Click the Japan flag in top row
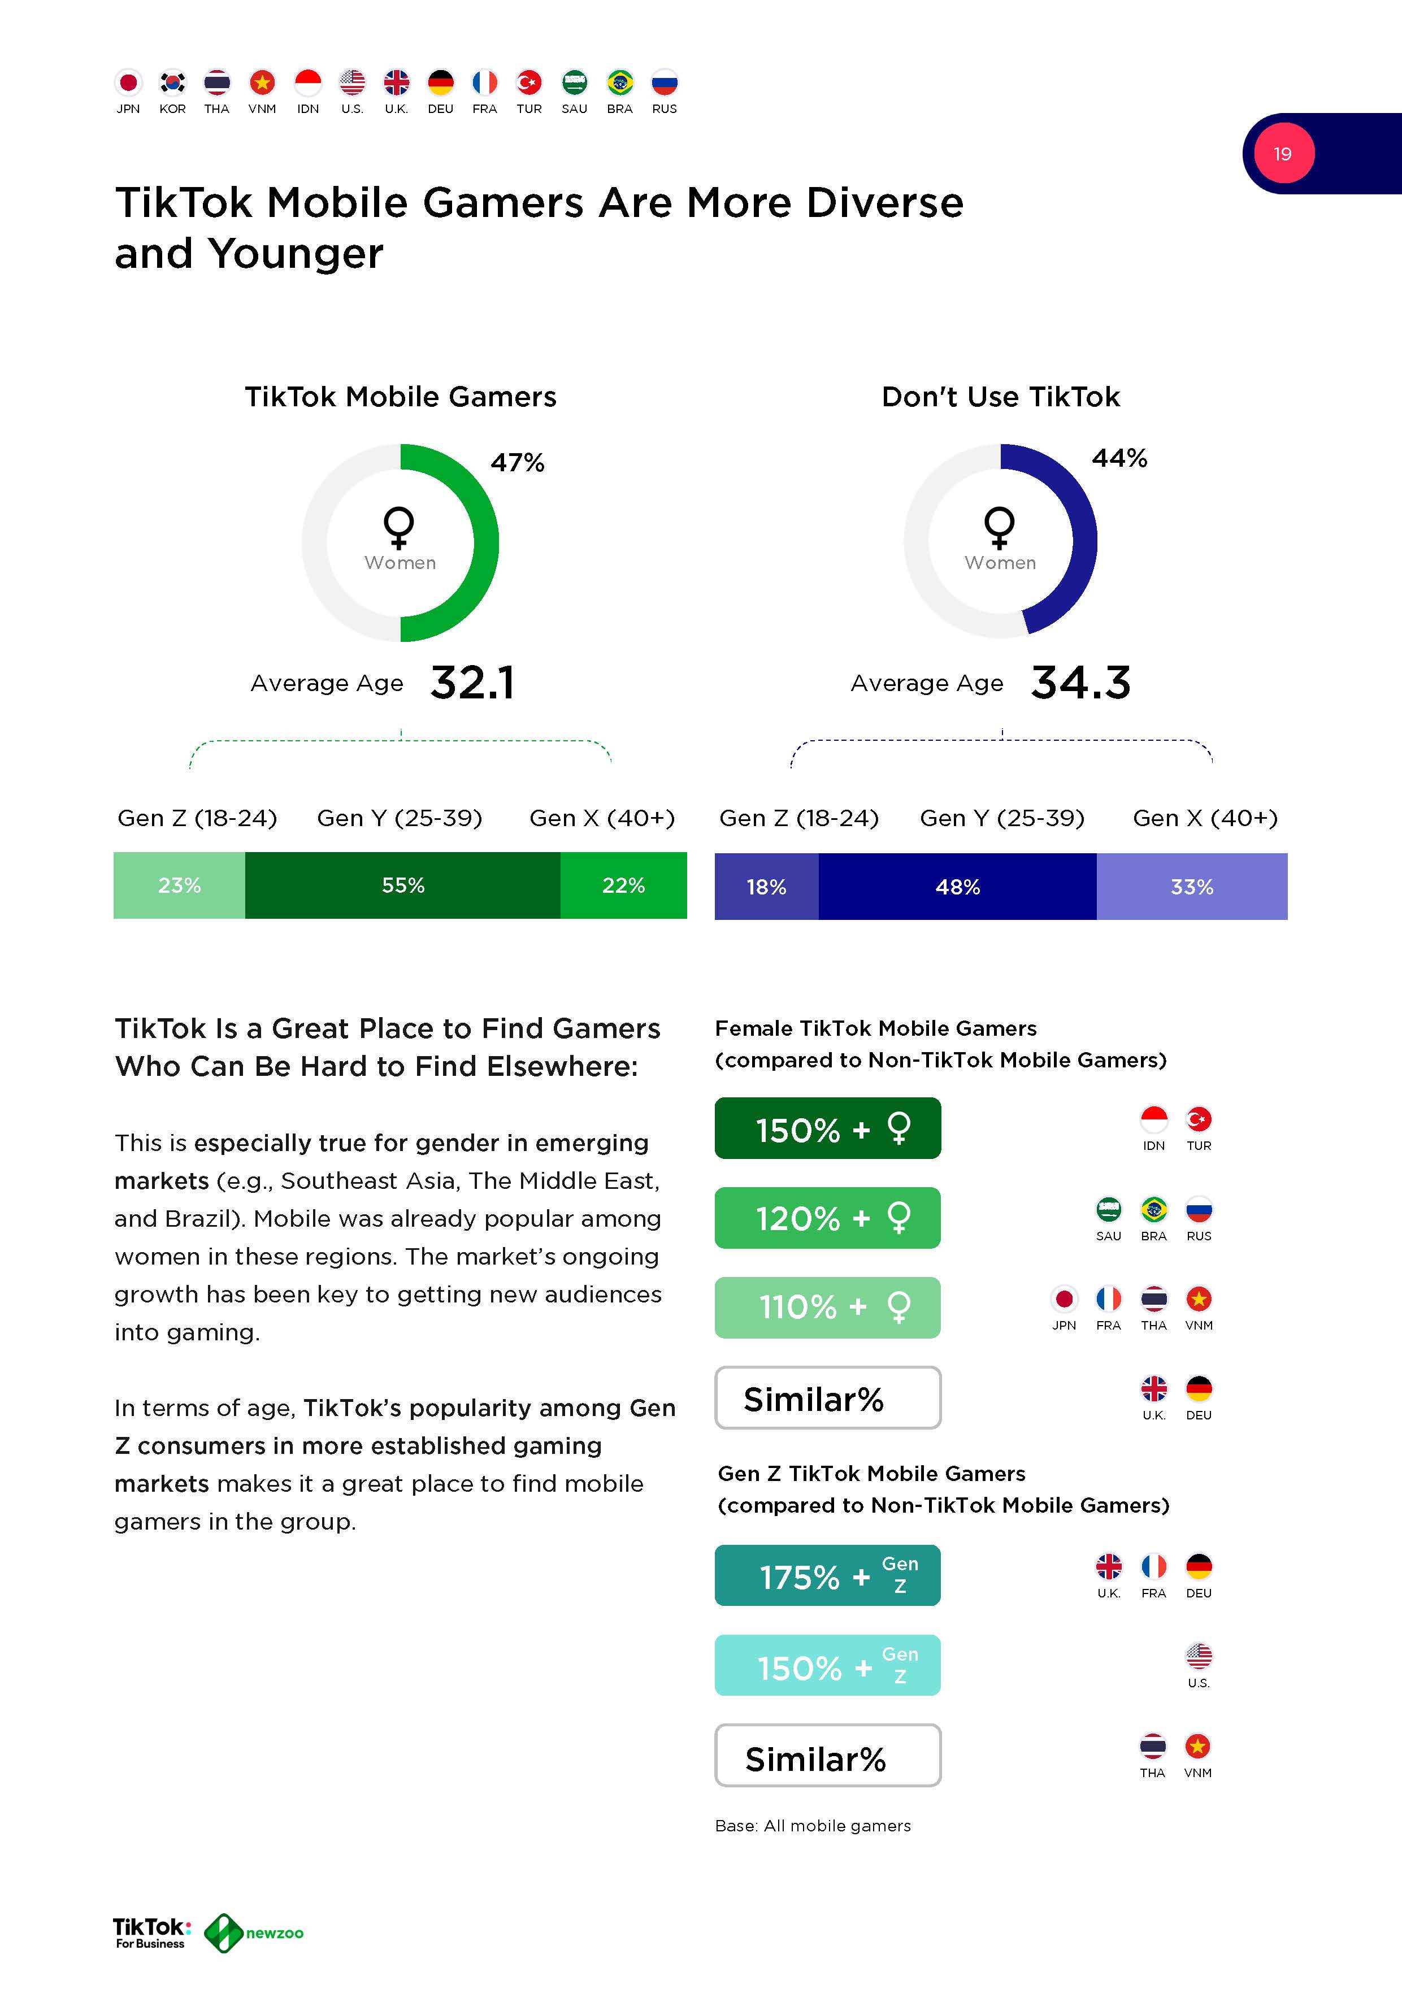 pyautogui.click(x=128, y=83)
